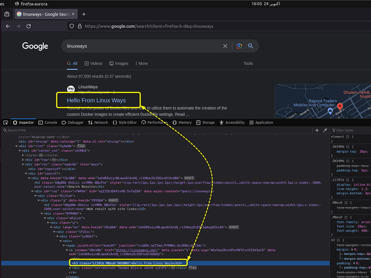Toggle highlighter on .MBeuO font-family rule

[346, 217]
